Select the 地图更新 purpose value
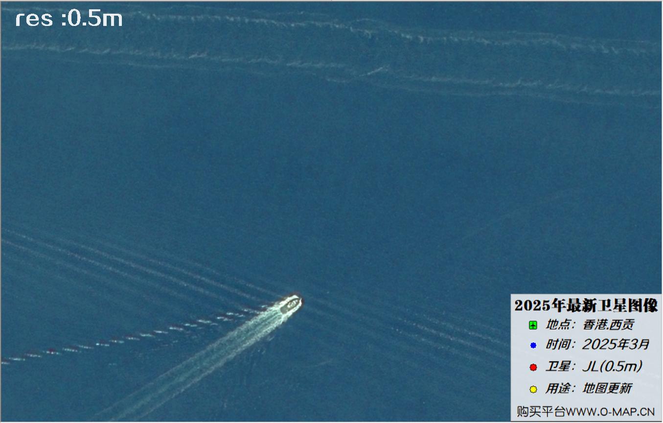 pyautogui.click(x=607, y=389)
